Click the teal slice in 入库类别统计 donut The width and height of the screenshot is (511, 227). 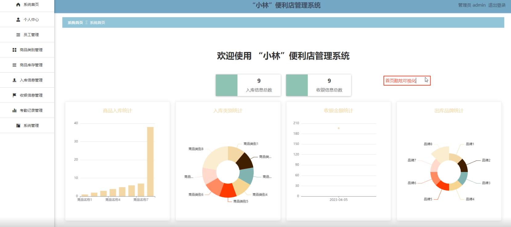[x=247, y=175]
